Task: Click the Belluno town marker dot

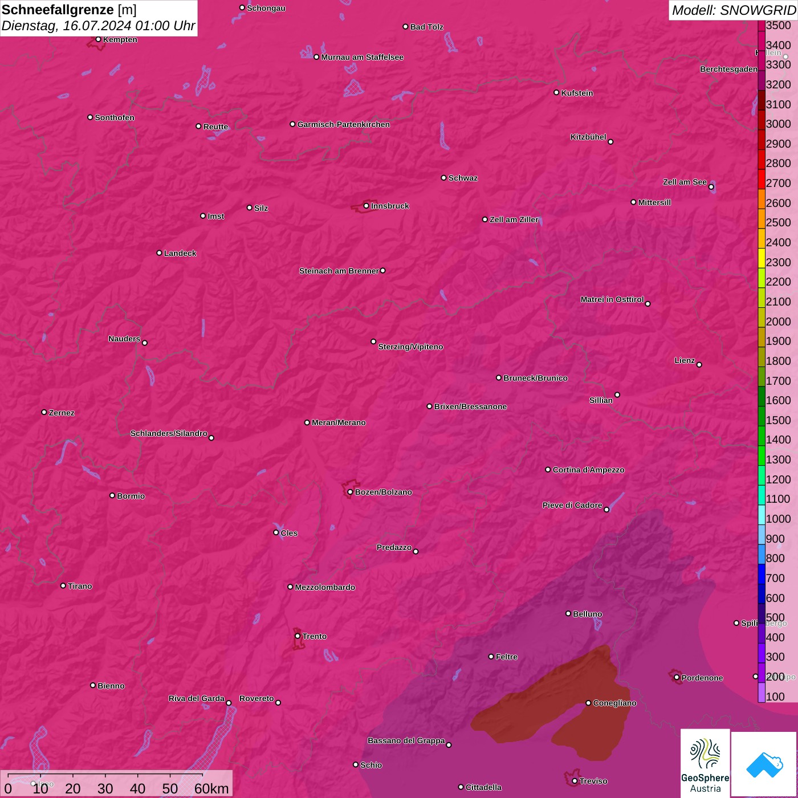Action: click(568, 613)
